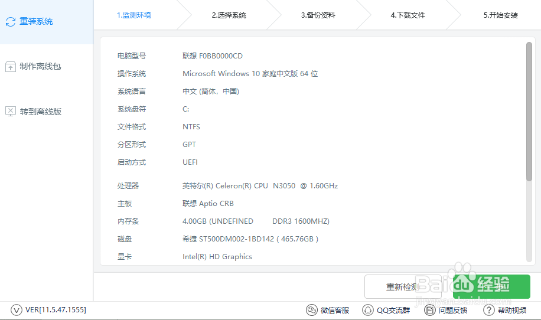Click the 显卡 label
The height and width of the screenshot is (320, 541).
click(x=125, y=257)
